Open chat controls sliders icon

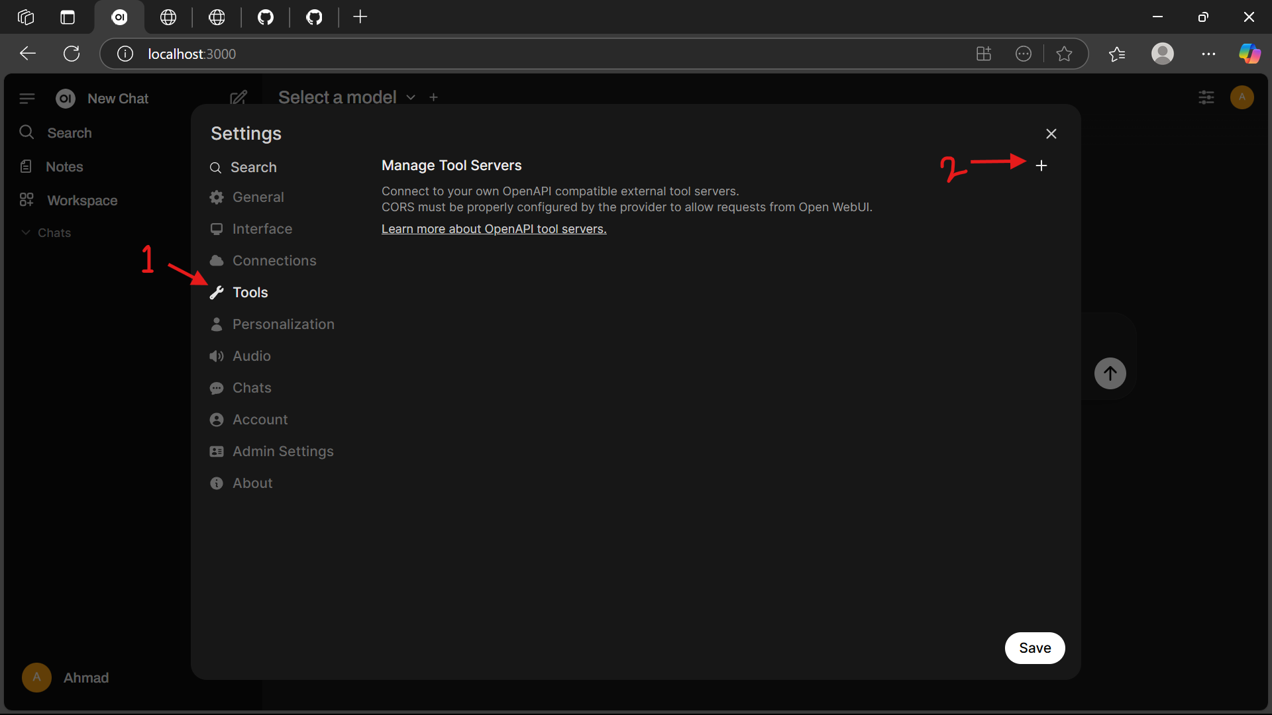[1206, 98]
